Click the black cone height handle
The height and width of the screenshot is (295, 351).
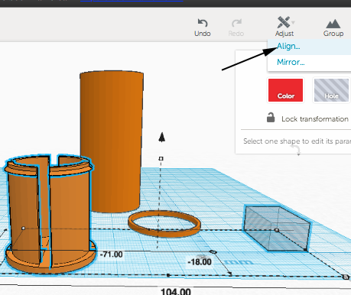click(161, 137)
